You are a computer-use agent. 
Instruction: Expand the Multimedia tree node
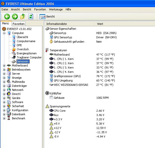[x=4, y=82]
